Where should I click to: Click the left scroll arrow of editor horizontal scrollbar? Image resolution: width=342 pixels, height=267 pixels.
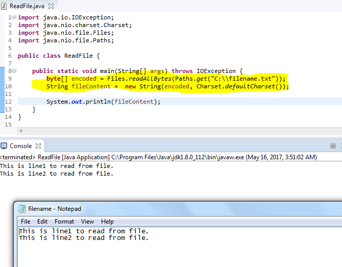21,131
